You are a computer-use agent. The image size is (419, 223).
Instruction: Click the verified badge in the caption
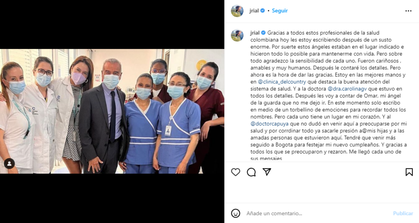pos(263,33)
